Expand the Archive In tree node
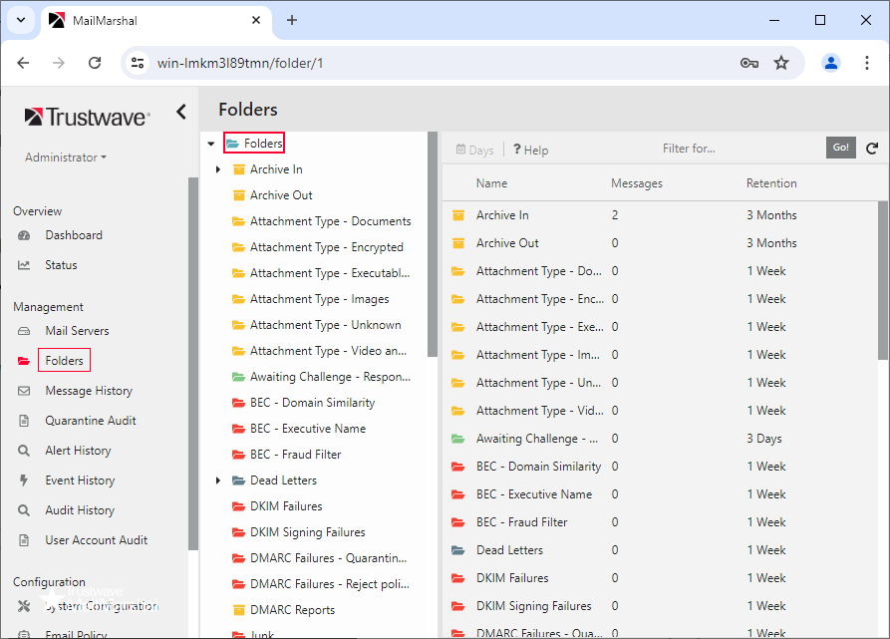 coord(218,169)
